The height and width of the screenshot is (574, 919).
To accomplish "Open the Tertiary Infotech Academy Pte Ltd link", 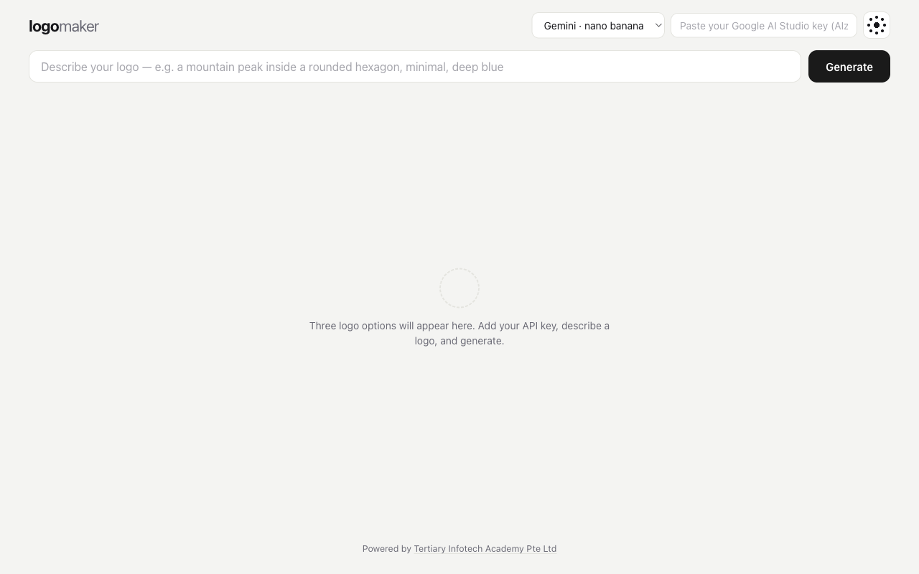I will pos(485,549).
